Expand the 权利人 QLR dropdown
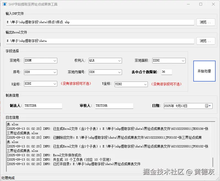This screenshot has width=220, height=181. point(119,61)
